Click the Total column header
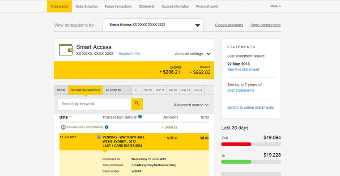 [204, 117]
